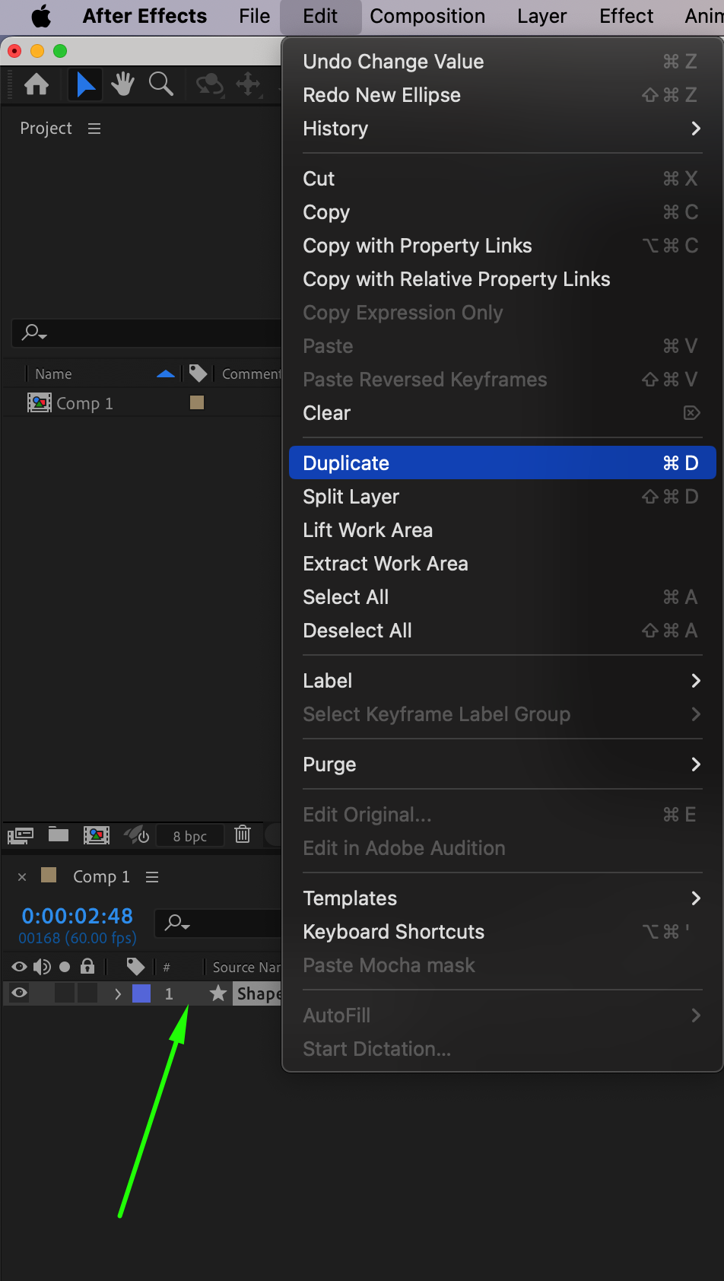Expand layer 1 properties with the chevron
Viewport: 724px width, 1281px height.
click(117, 993)
